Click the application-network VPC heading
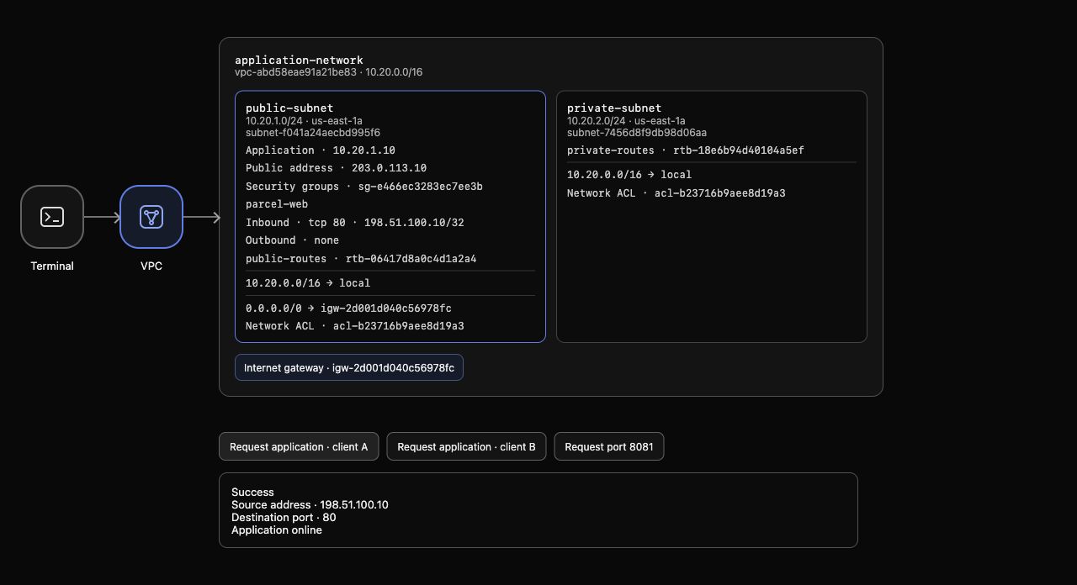This screenshot has width=1077, height=585. [x=299, y=60]
